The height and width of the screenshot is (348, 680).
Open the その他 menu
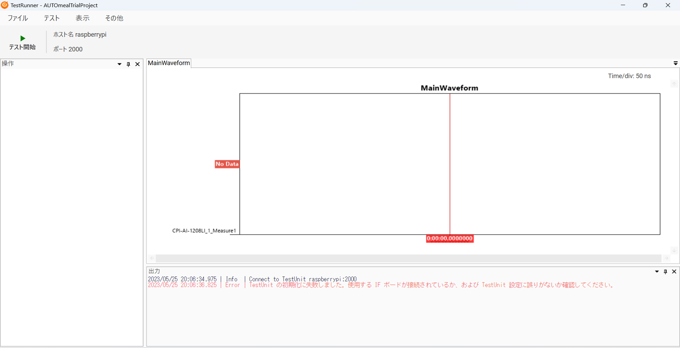click(114, 18)
